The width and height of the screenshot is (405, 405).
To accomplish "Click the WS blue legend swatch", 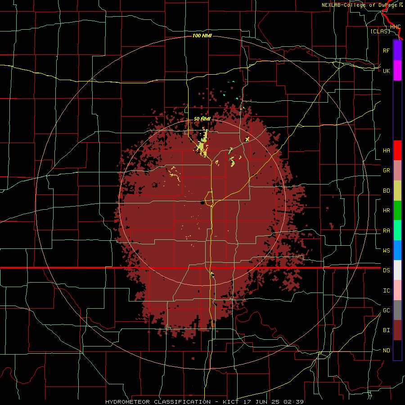I will click(x=397, y=250).
